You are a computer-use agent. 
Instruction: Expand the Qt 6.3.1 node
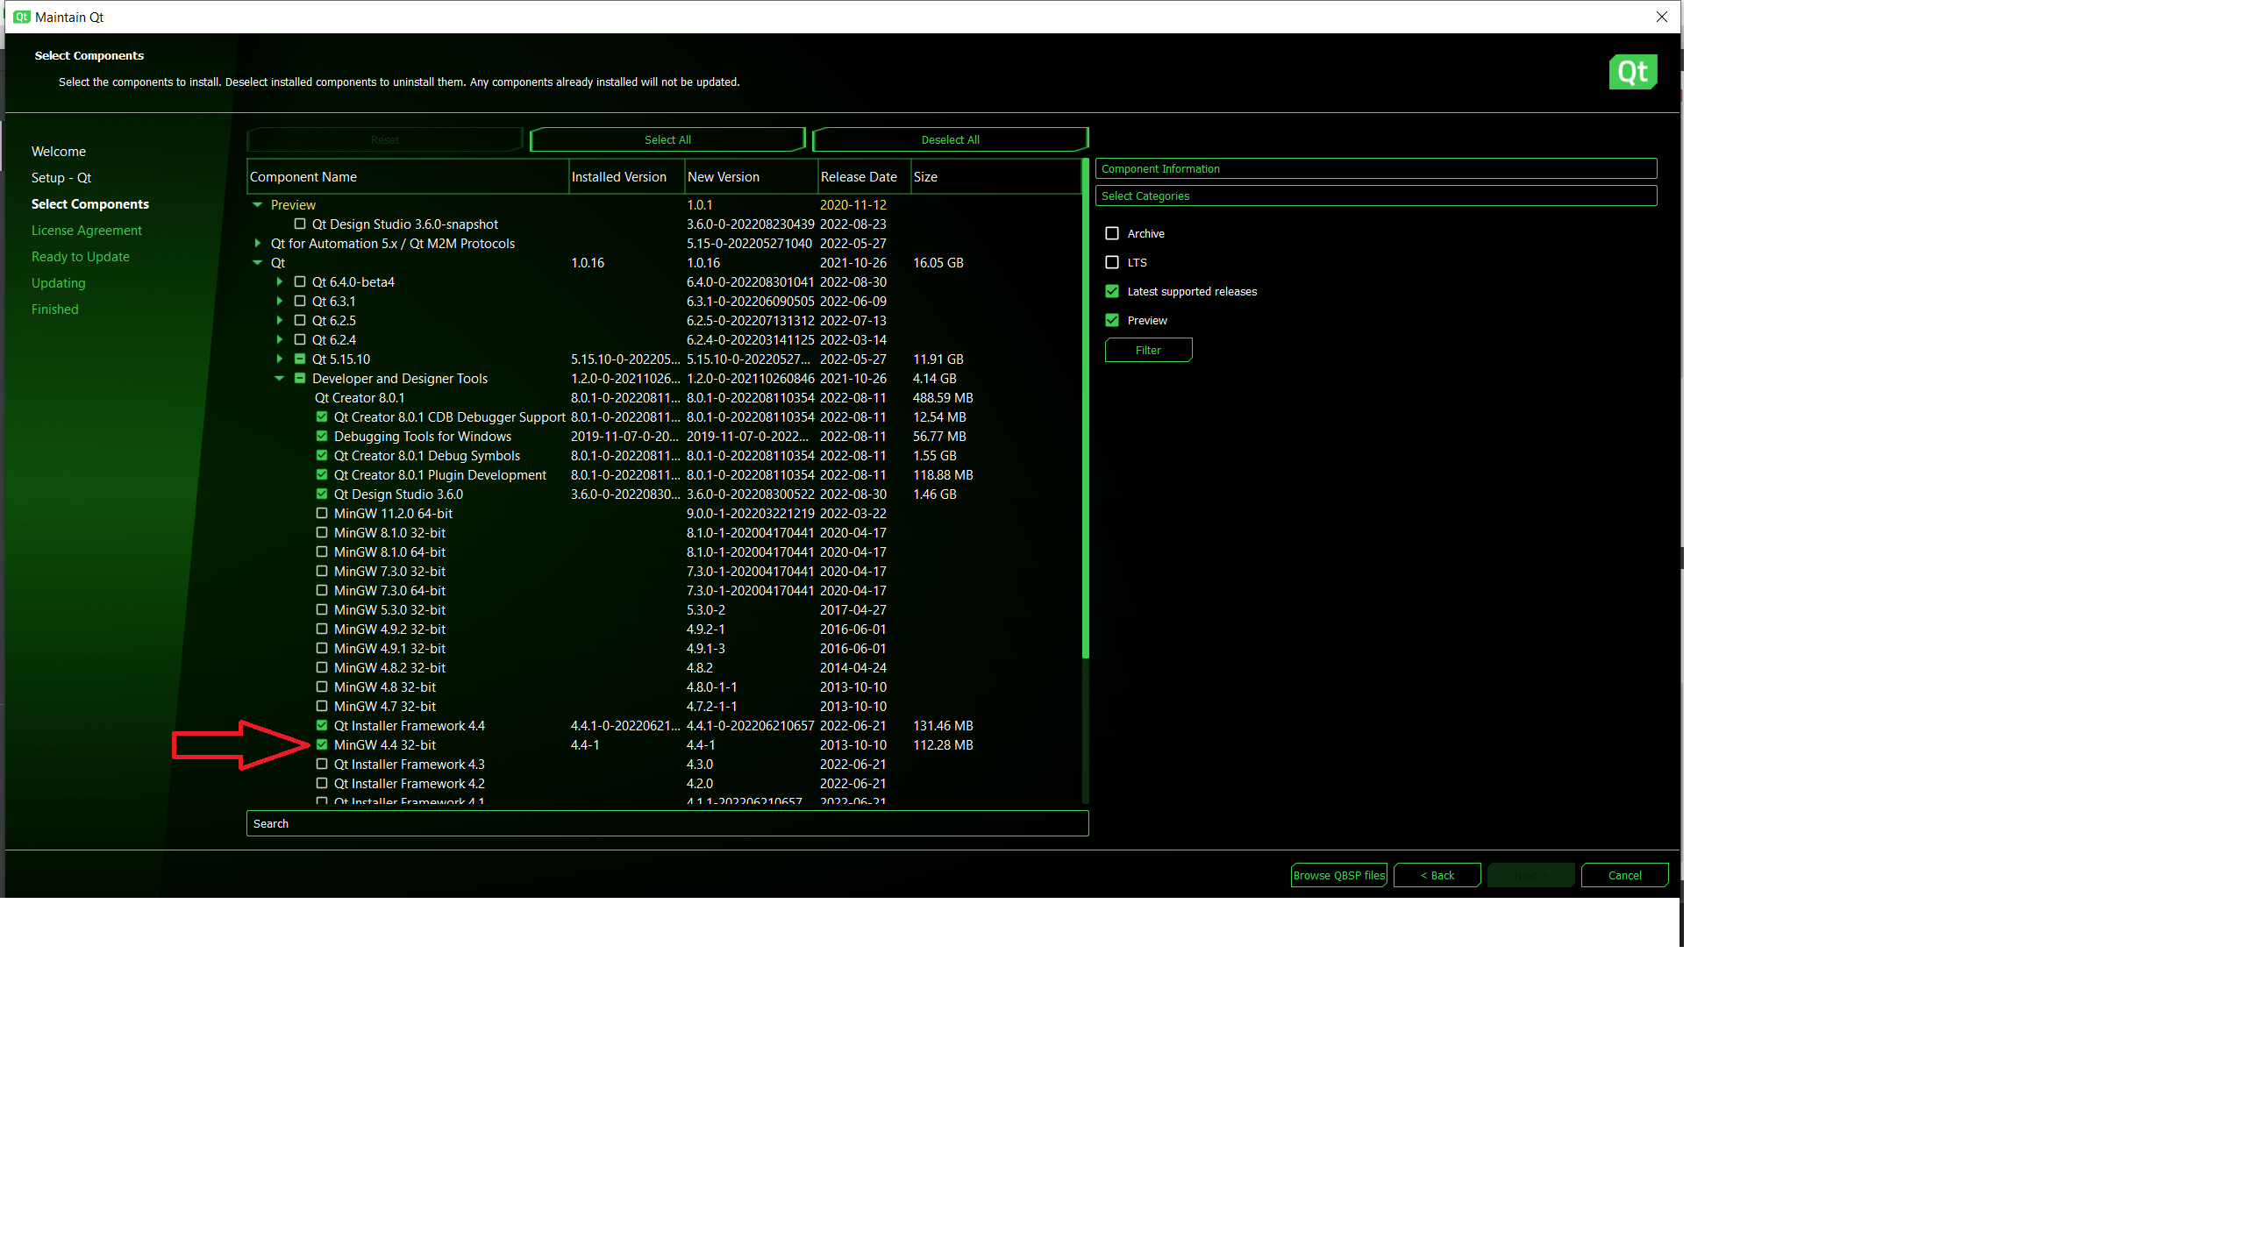pos(279,301)
